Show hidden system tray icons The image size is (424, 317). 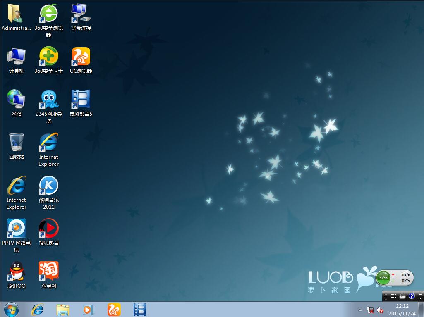[360, 310]
